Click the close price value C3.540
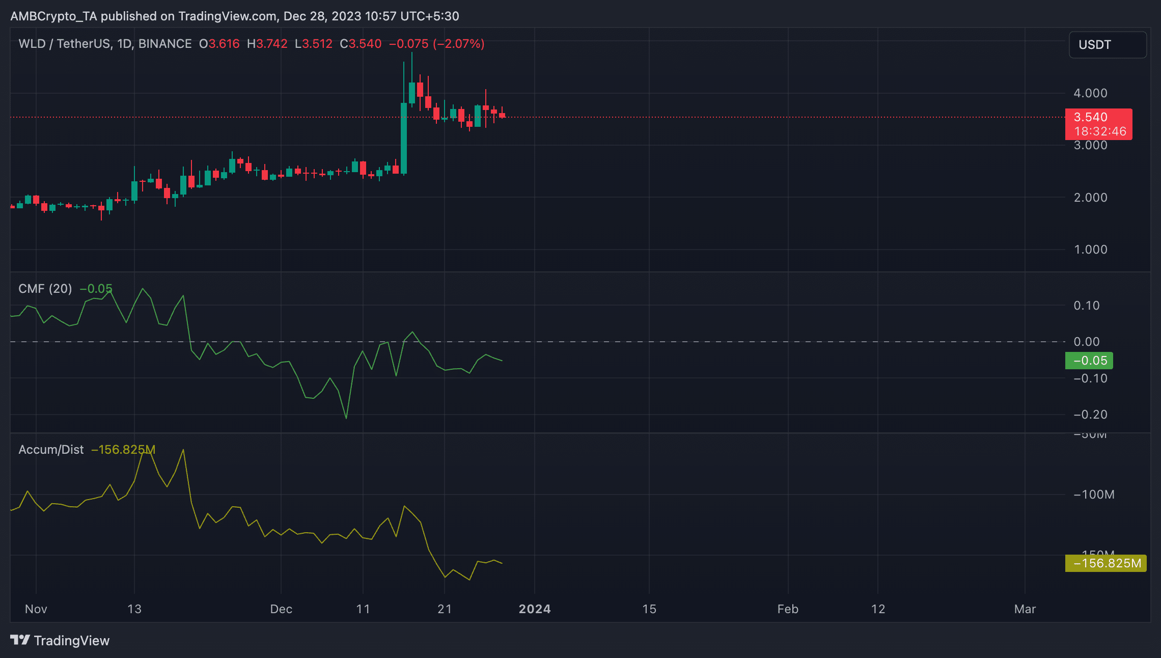1161x658 pixels. click(x=361, y=44)
